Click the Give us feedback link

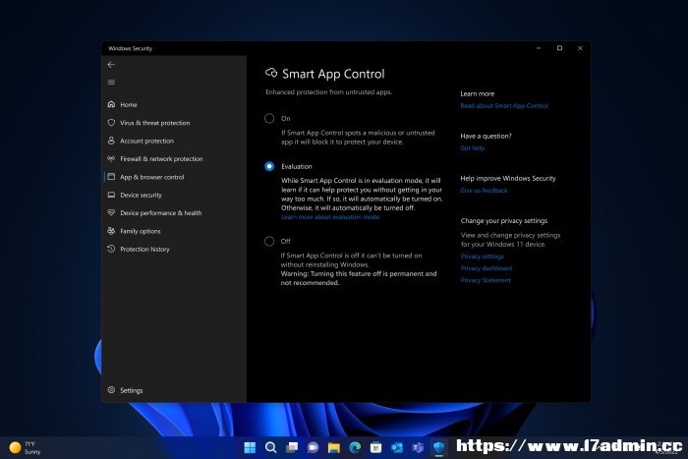tap(484, 191)
